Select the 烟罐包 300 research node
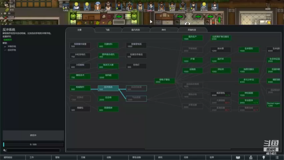The height and width of the screenshot is (160, 284). point(80,109)
